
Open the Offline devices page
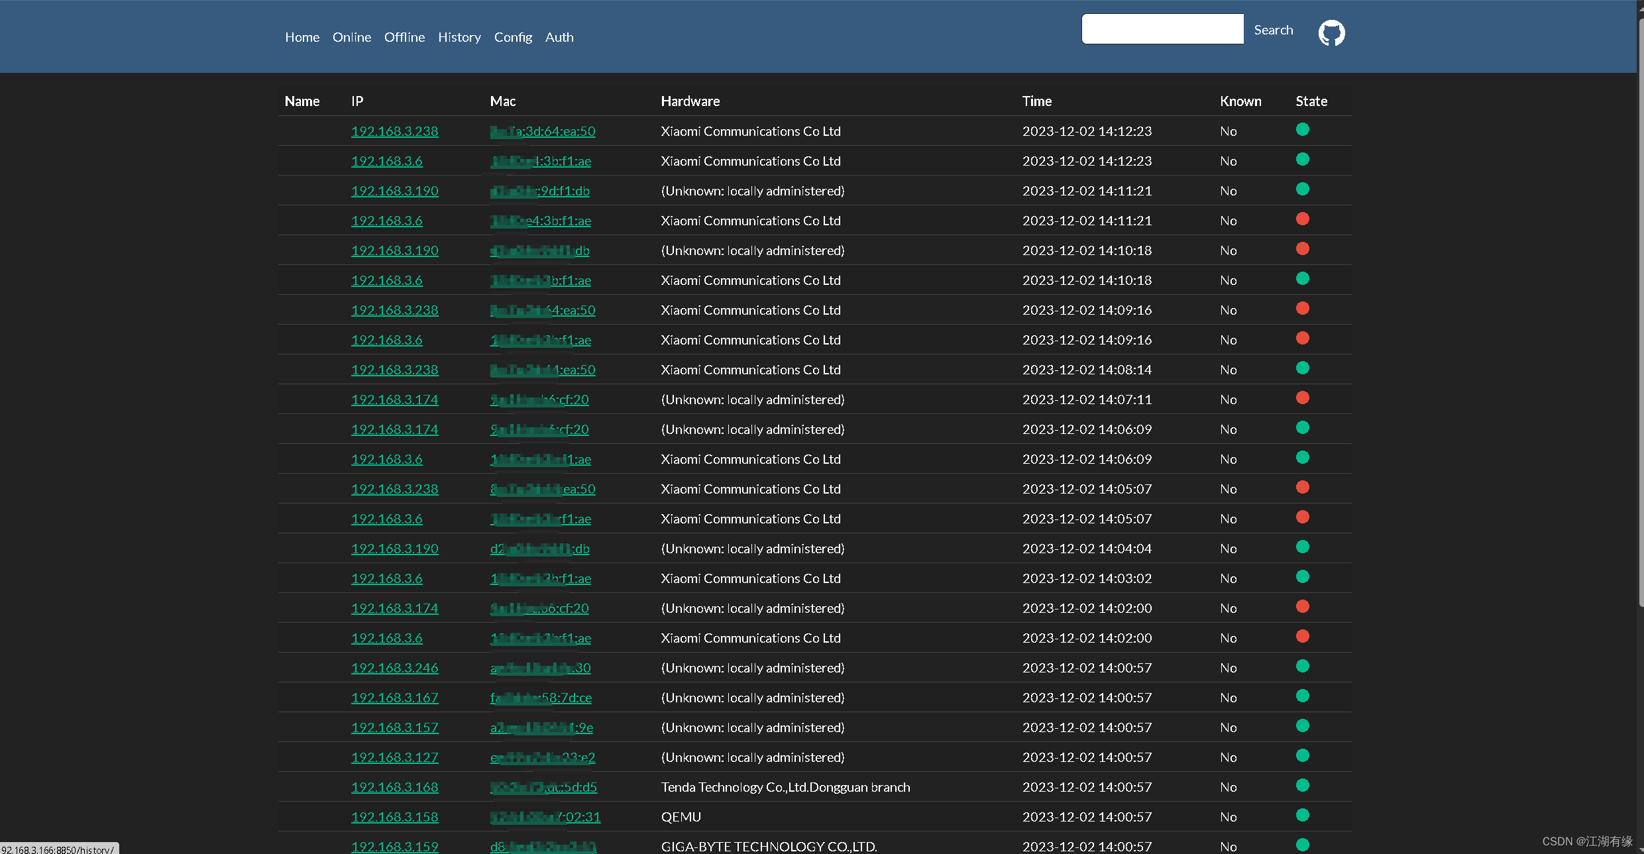(x=404, y=37)
